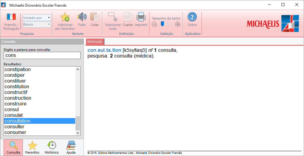The width and height of the screenshot is (304, 156).
Task: Select 'consumer' in the results
Action: 40,132
